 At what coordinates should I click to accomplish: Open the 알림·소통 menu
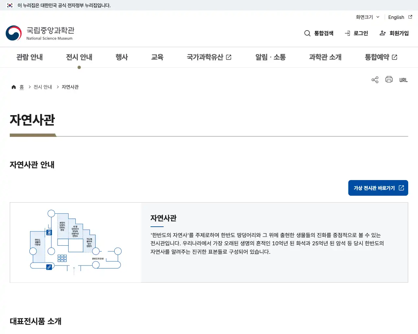[x=270, y=57]
